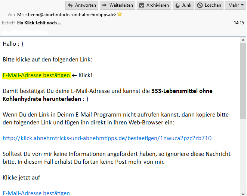Click the scrollbar up arrow

tap(243, 40)
